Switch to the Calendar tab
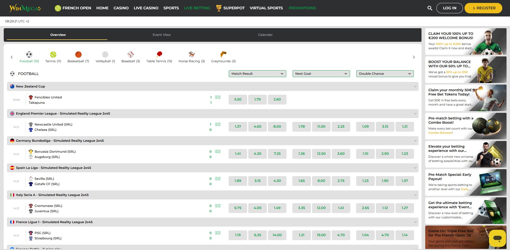 point(265,35)
